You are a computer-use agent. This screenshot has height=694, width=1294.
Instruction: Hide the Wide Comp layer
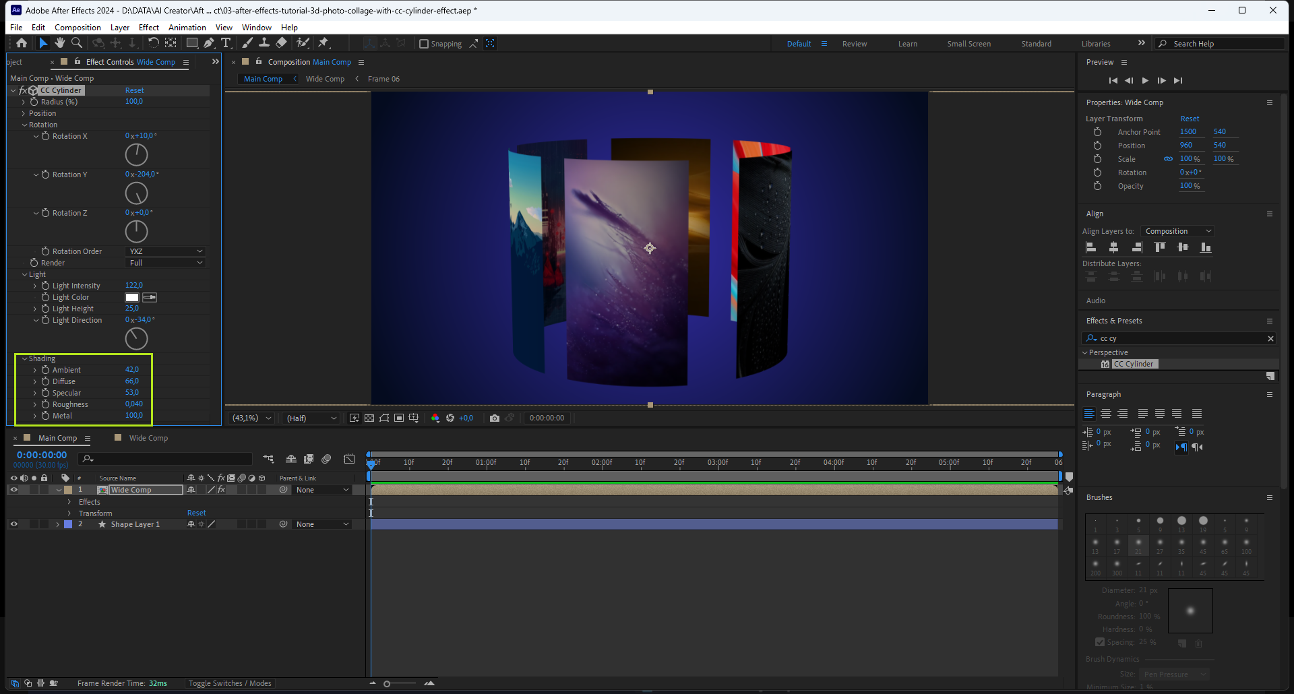13,490
